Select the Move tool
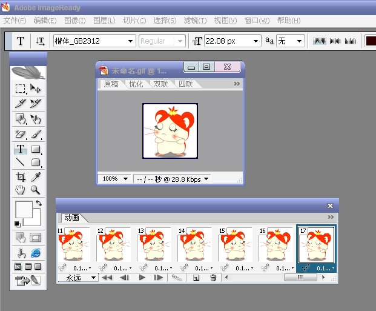The image size is (376, 311). click(36, 89)
